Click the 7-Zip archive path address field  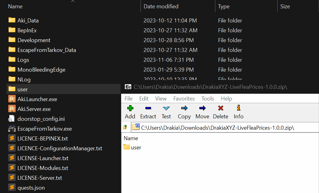click(225, 128)
